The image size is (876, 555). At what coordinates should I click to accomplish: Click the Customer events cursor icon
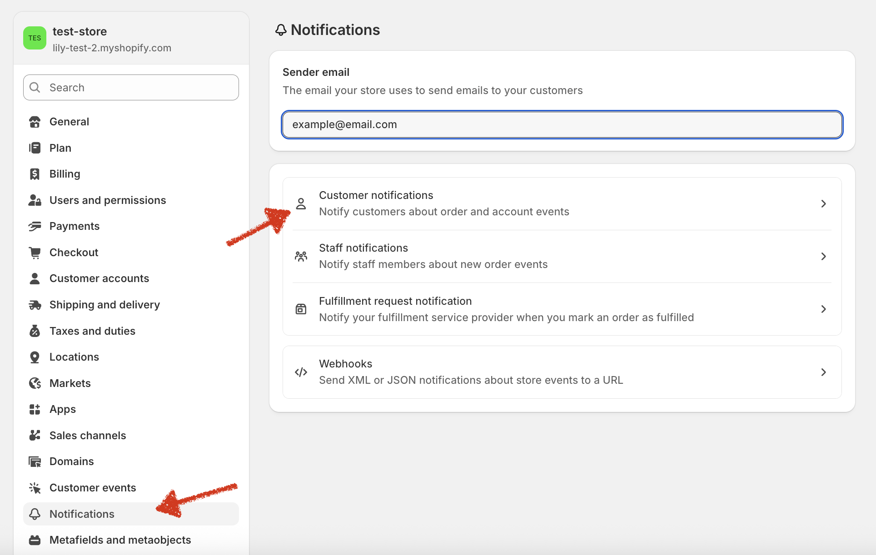[35, 488]
